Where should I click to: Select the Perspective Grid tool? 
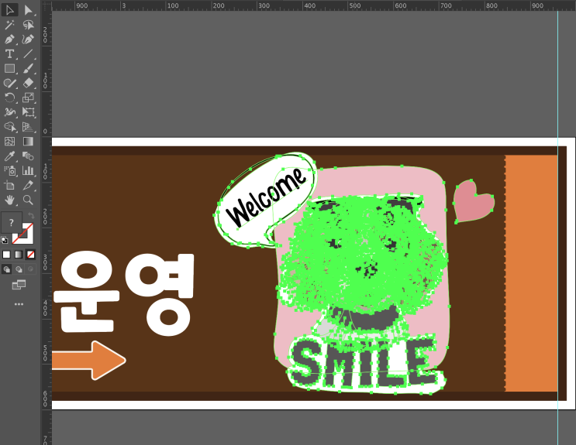[x=28, y=127]
